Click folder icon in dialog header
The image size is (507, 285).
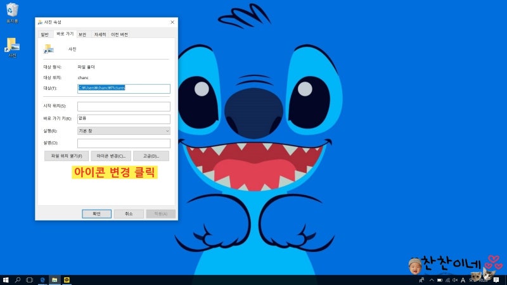(x=49, y=49)
